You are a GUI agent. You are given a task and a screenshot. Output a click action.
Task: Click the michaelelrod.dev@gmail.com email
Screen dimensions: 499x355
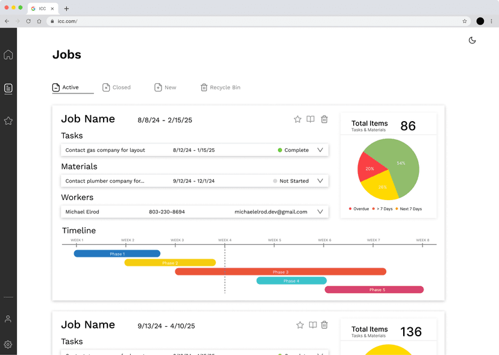[271, 212]
